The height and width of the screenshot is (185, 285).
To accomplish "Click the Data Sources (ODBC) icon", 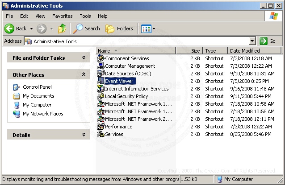I will pyautogui.click(x=101, y=74).
